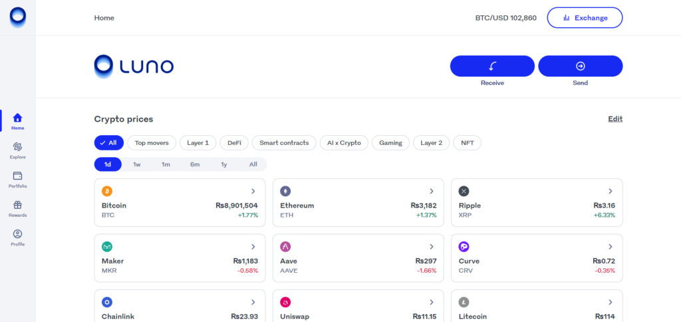The height and width of the screenshot is (322, 681).
Task: Click the Edit link for crypto prices
Action: coord(615,119)
